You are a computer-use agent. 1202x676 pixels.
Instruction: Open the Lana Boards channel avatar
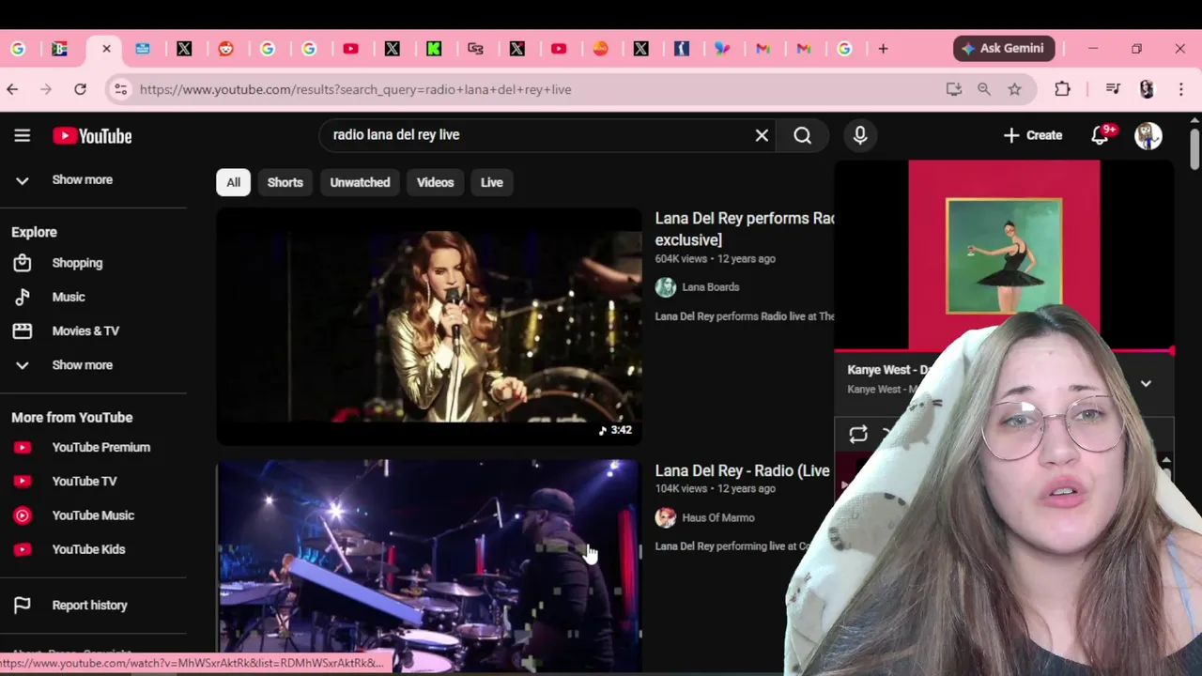coord(666,287)
